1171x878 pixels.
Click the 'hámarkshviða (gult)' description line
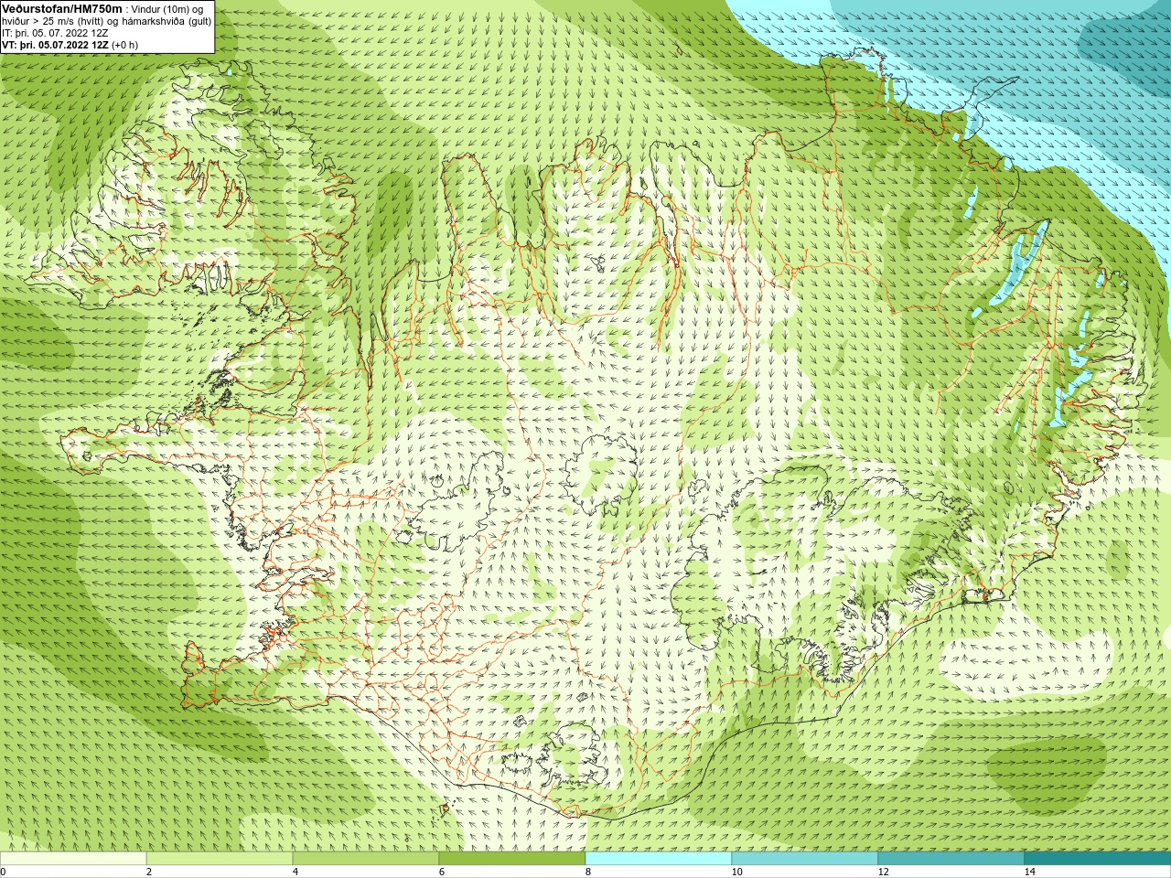tap(107, 21)
